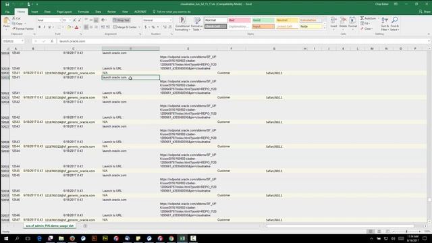
Task: Apply the Bad cell style
Action: coord(239,20)
